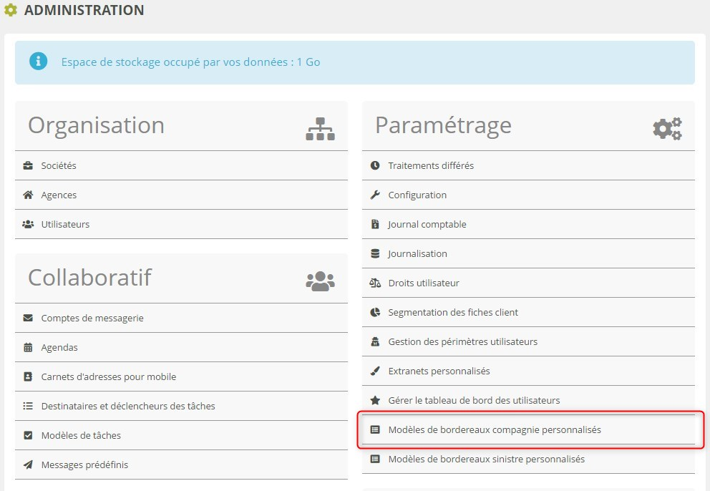Click the briefcase icon beside Sociétés
The image size is (710, 491).
tap(28, 165)
